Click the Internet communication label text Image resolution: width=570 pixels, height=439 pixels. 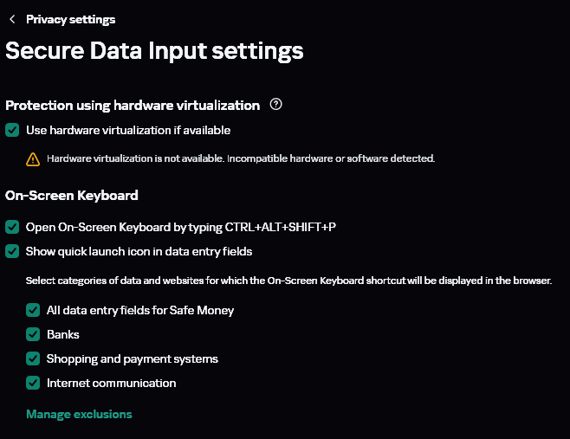(x=111, y=383)
